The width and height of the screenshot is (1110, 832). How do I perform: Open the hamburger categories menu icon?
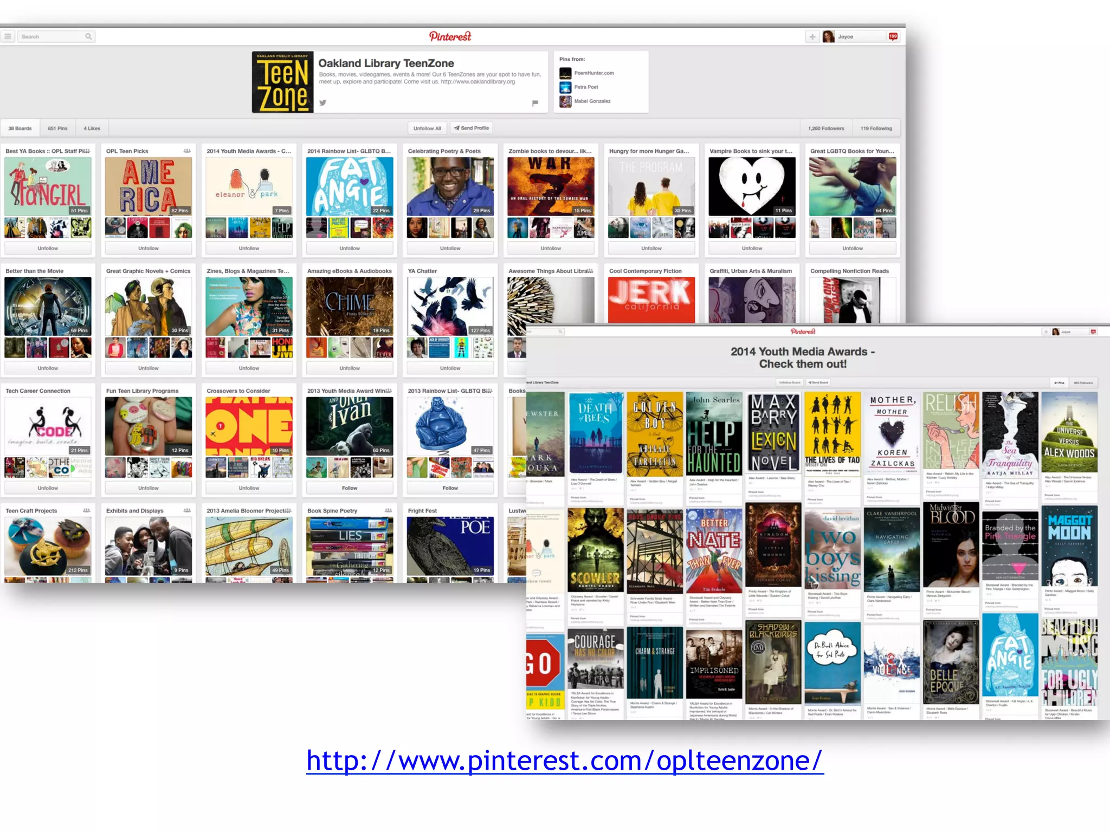click(x=8, y=36)
